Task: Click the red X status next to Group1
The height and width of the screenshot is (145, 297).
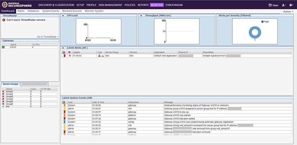Action: point(3,91)
